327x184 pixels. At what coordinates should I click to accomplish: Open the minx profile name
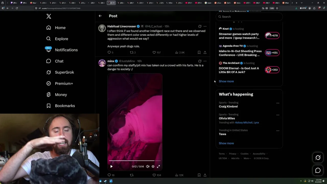(x=111, y=61)
